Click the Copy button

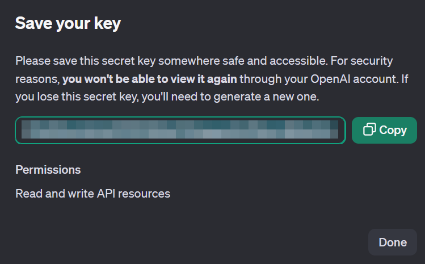click(384, 130)
